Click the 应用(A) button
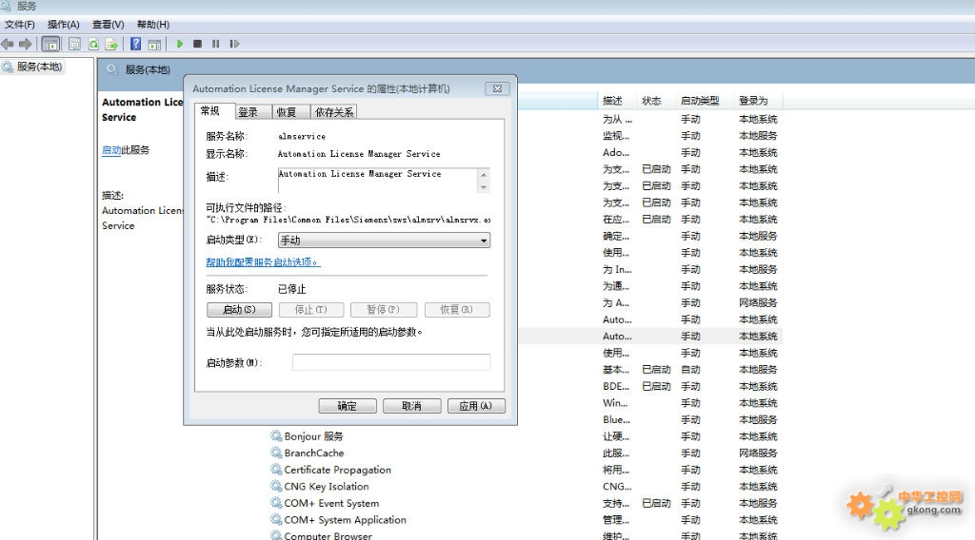975x540 pixels. pos(476,406)
